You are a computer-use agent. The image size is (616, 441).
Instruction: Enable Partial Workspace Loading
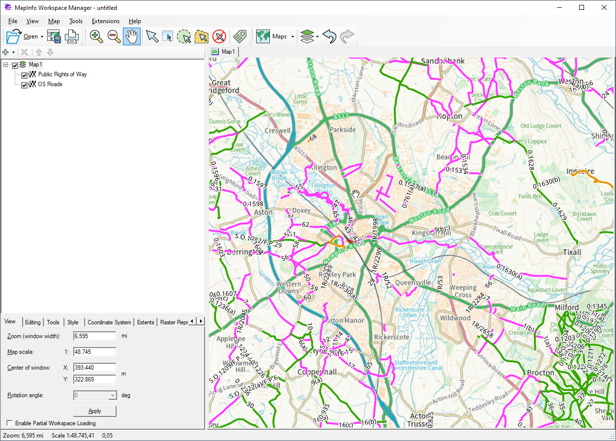(8, 423)
